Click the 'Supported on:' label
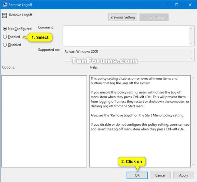Screen dimensions: 197x182 point(49,50)
